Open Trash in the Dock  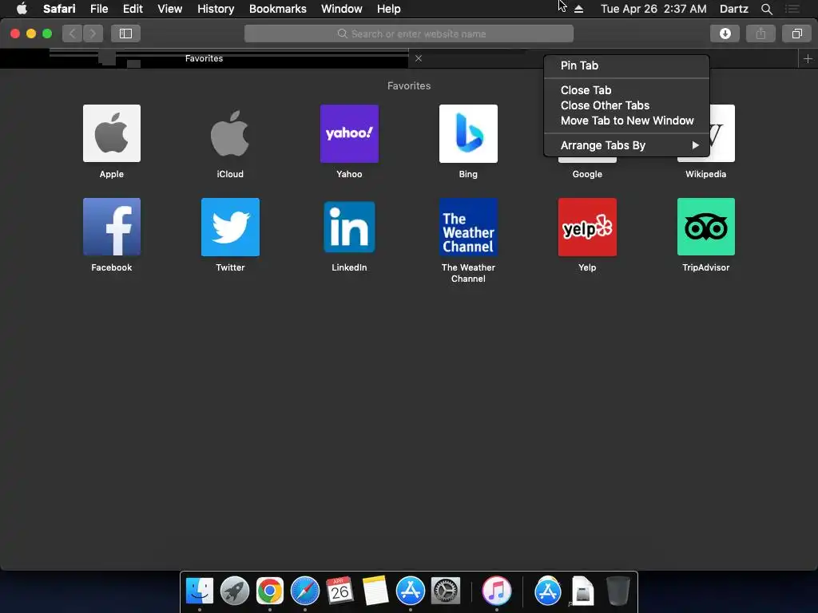click(x=618, y=591)
